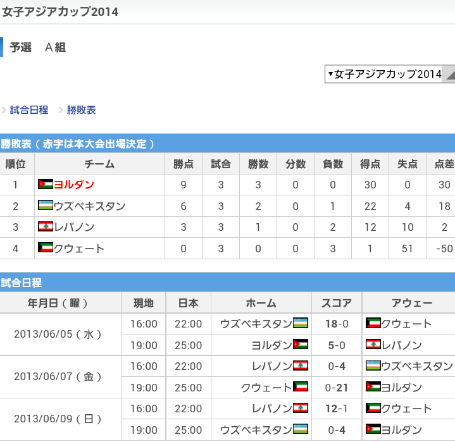Click the 順位 column header
This screenshot has height=442, width=455.
[x=16, y=164]
